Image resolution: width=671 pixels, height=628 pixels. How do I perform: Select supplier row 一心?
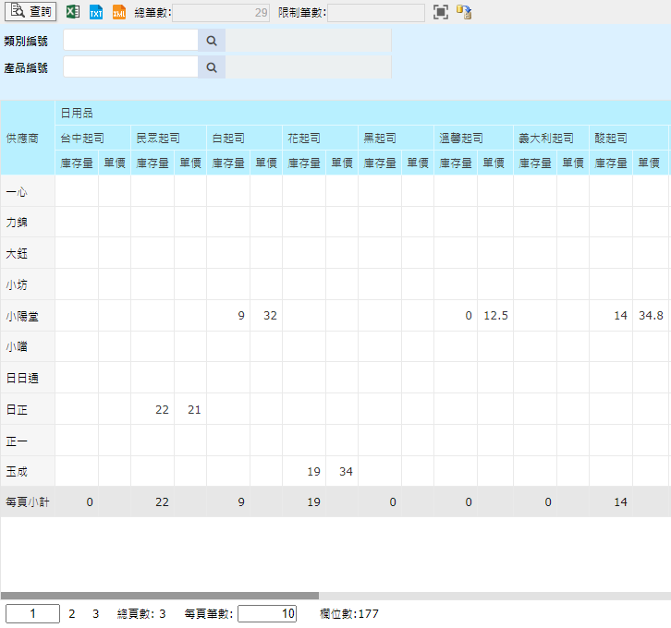pos(28,191)
